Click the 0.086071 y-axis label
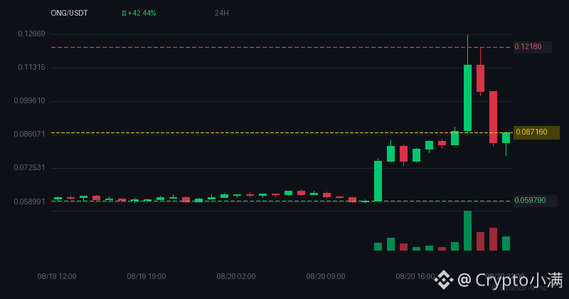 click(29, 134)
